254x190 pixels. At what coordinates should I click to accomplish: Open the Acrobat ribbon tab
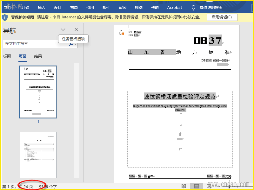point(175,7)
